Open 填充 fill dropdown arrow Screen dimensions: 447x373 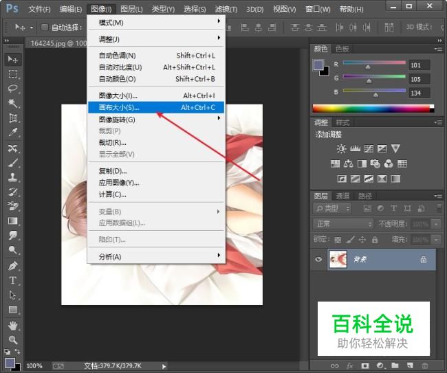(436, 240)
